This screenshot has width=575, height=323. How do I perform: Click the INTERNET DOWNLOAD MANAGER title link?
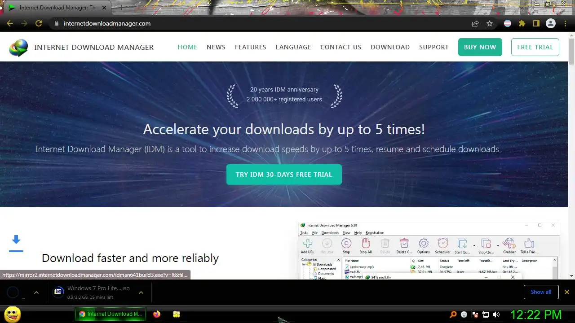click(x=94, y=47)
